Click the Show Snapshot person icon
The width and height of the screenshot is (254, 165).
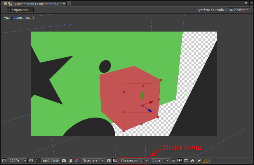click(x=71, y=160)
